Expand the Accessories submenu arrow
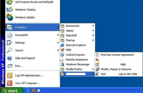 (93, 26)
